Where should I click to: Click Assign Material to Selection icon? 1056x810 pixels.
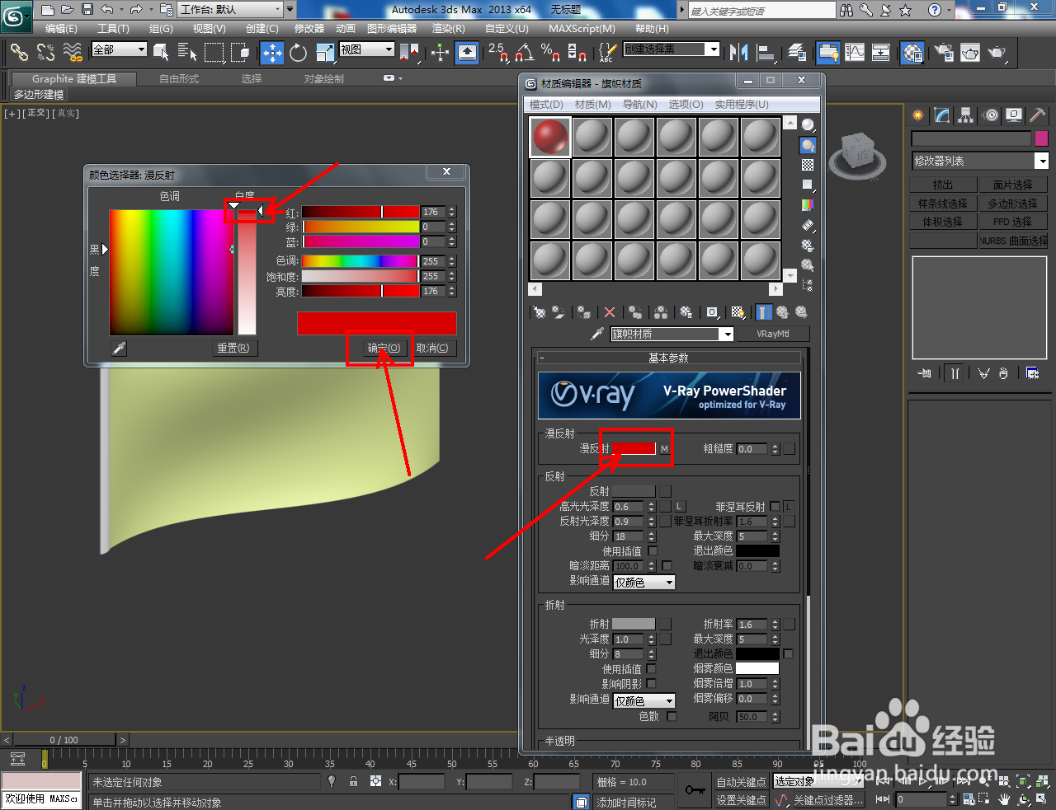coord(584,312)
